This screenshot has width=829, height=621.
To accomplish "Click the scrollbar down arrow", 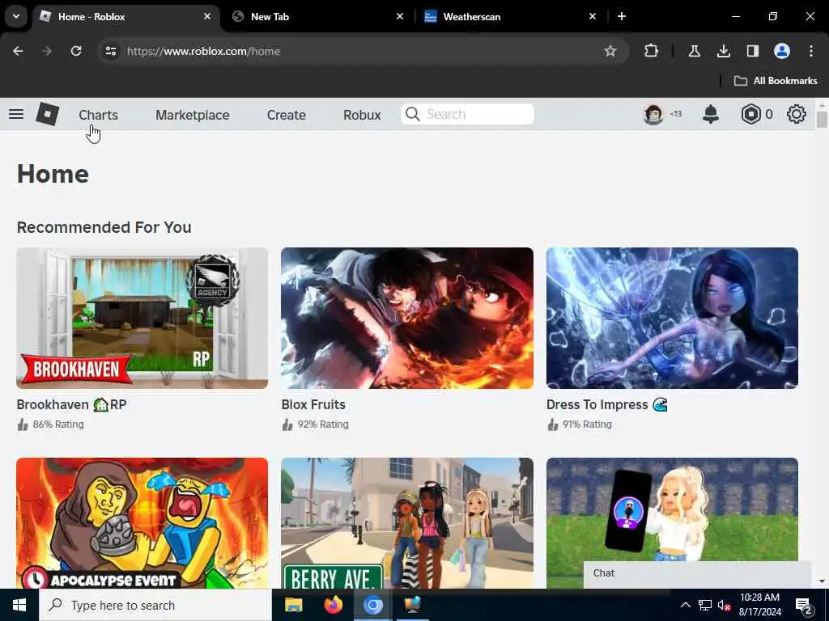I will tap(822, 581).
